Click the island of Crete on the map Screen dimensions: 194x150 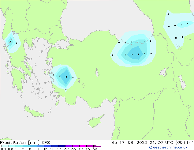pyautogui.click(x=34, y=112)
